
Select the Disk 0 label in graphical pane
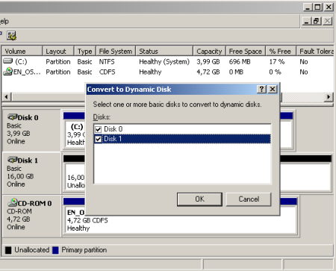pos(28,117)
